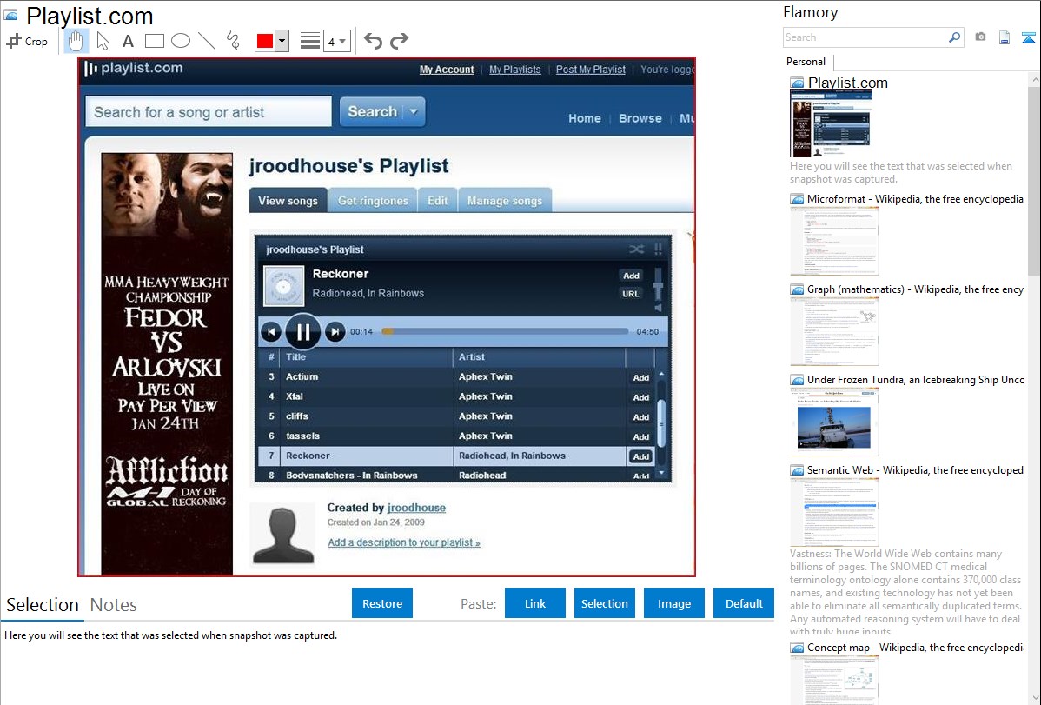The width and height of the screenshot is (1041, 705).
Task: Open the Under Frozen Tundra ship thumbnail
Action: point(834,422)
